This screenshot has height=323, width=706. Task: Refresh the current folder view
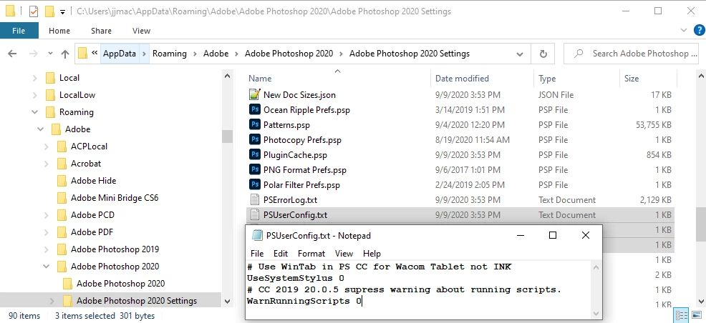543,54
